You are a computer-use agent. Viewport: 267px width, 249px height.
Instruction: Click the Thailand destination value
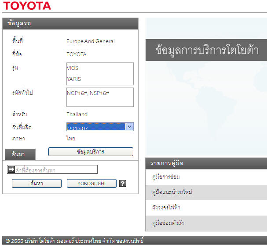coord(77,114)
